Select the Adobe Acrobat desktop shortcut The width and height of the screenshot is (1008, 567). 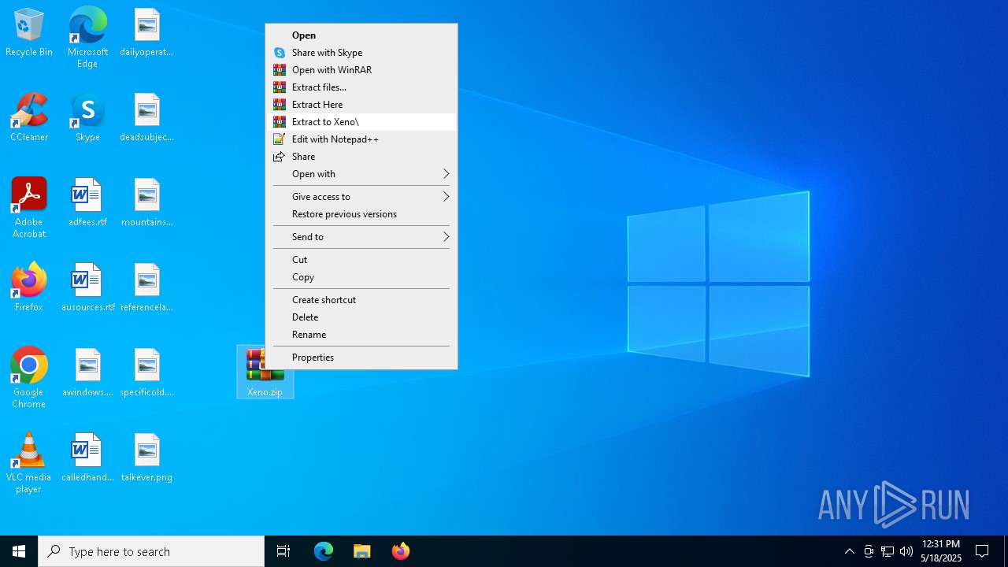point(29,208)
